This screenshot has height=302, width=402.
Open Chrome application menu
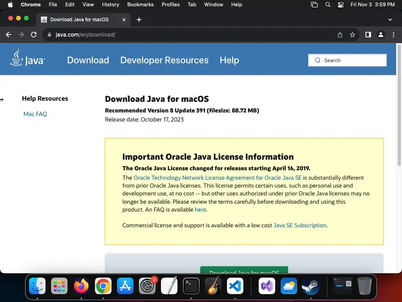pos(31,4)
